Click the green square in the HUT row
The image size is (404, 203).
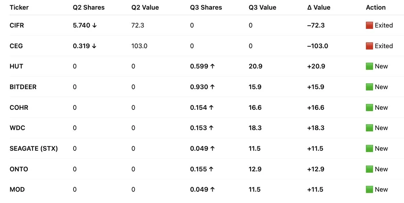pyautogui.click(x=369, y=66)
